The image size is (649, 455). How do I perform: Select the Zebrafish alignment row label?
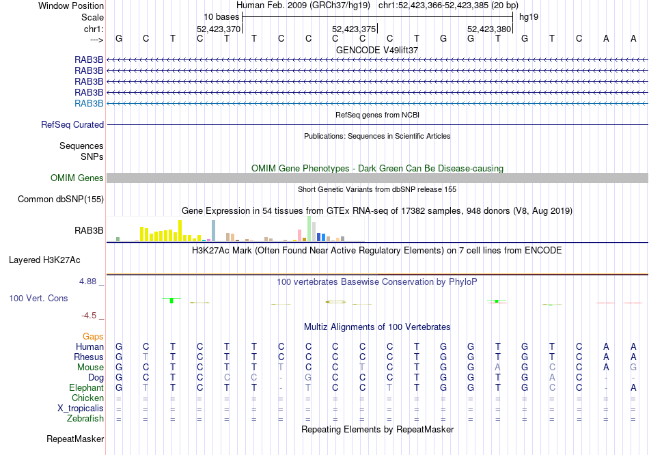click(85, 419)
